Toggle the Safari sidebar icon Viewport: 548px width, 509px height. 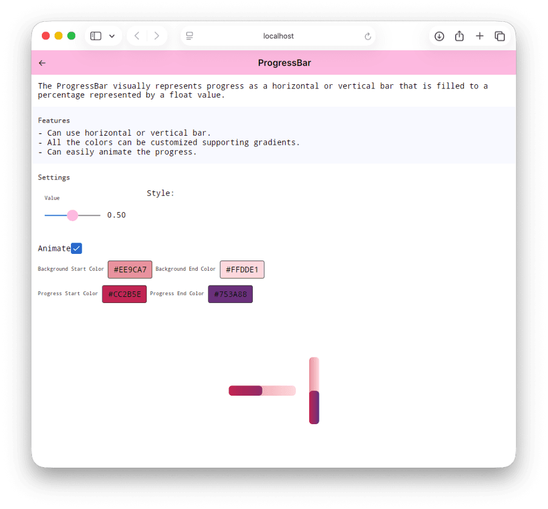[95, 36]
